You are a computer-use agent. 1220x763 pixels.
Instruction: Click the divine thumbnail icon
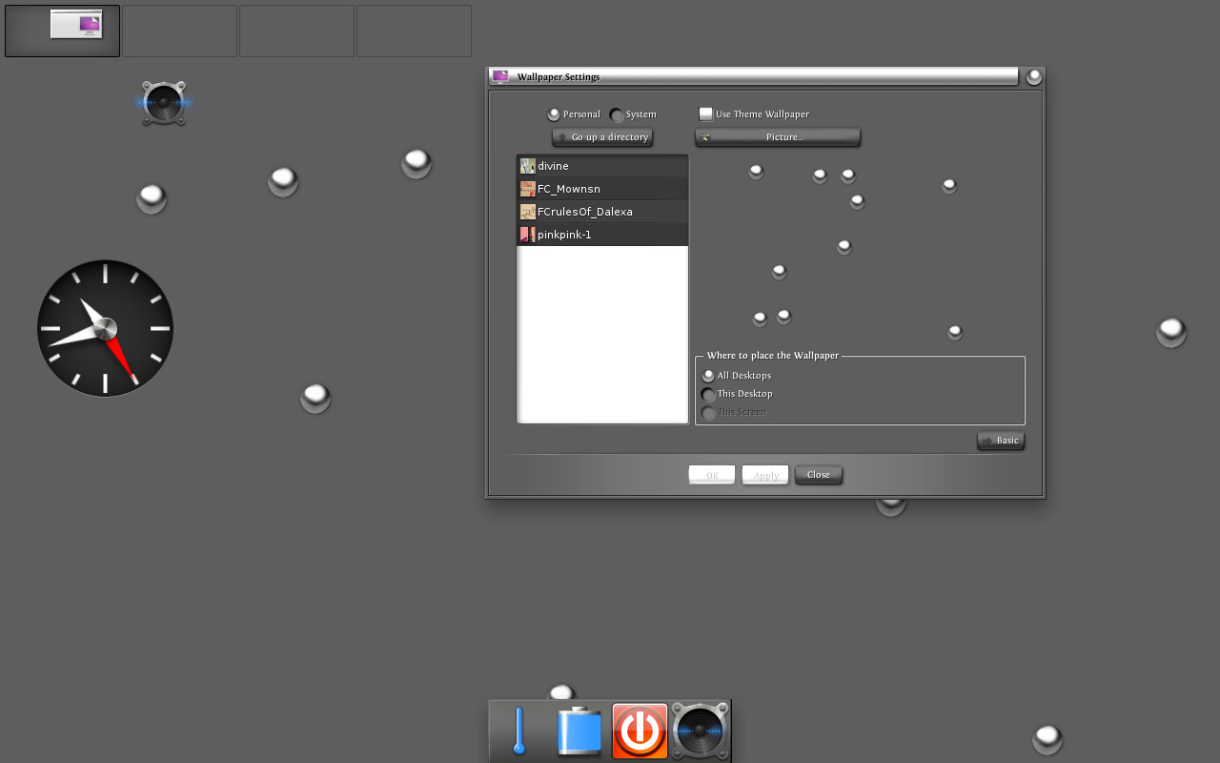527,166
